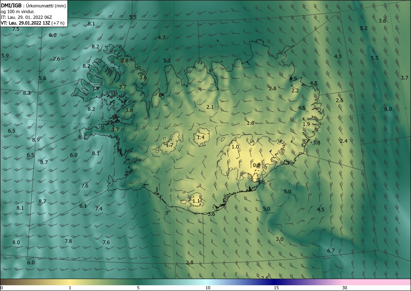Click the 'DMI/IGB : Úrkomumætti (mm)' title line

(x=33, y=5)
